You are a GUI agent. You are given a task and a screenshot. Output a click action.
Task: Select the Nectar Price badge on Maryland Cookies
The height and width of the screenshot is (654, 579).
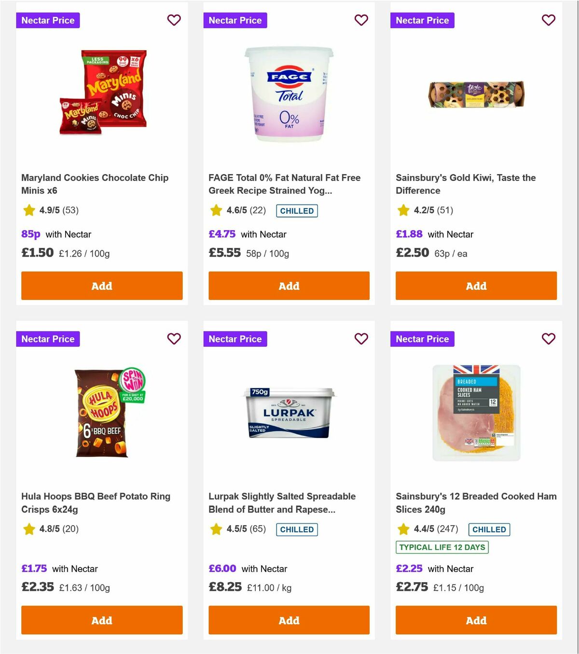(48, 20)
